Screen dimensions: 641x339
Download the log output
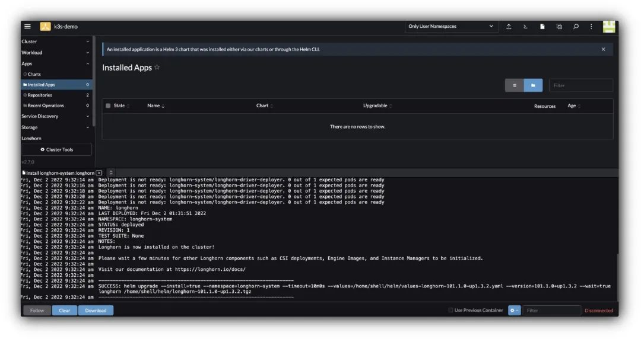coord(96,311)
